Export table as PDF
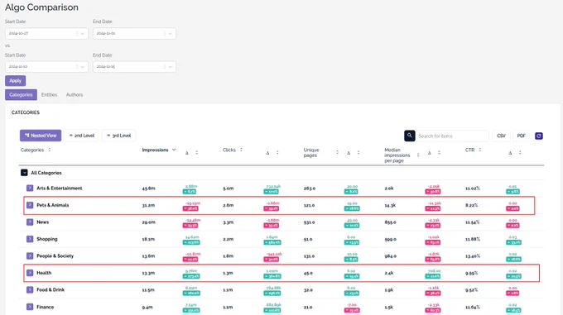This screenshot has height=315, width=563. pos(521,136)
